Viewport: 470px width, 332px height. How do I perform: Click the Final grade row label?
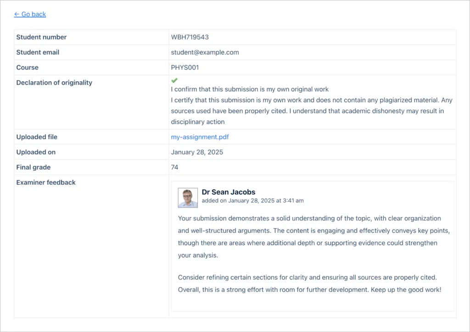click(x=33, y=167)
